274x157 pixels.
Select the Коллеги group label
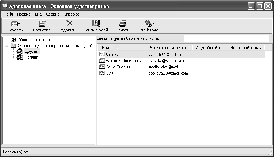[32, 57]
